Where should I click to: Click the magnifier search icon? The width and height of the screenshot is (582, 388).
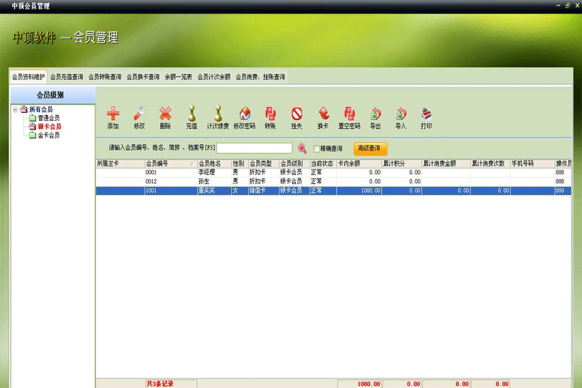click(302, 149)
